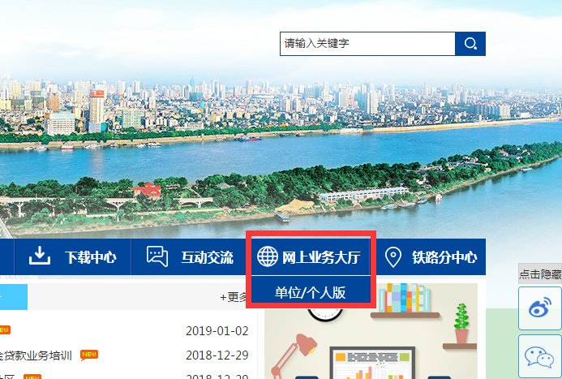This screenshot has width=562, height=379.
Task: Click the download tray icon
Action: (x=40, y=256)
